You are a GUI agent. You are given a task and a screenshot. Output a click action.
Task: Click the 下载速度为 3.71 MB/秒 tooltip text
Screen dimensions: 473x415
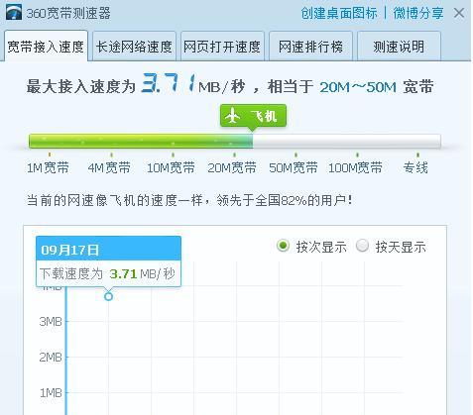click(x=107, y=273)
